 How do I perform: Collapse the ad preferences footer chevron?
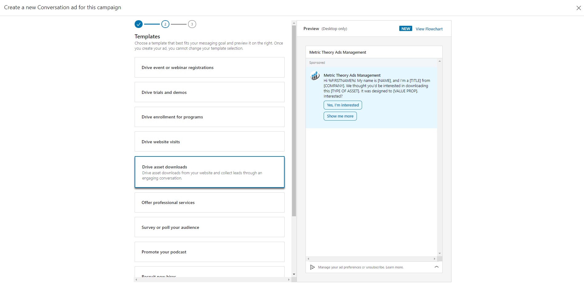[x=436, y=267]
